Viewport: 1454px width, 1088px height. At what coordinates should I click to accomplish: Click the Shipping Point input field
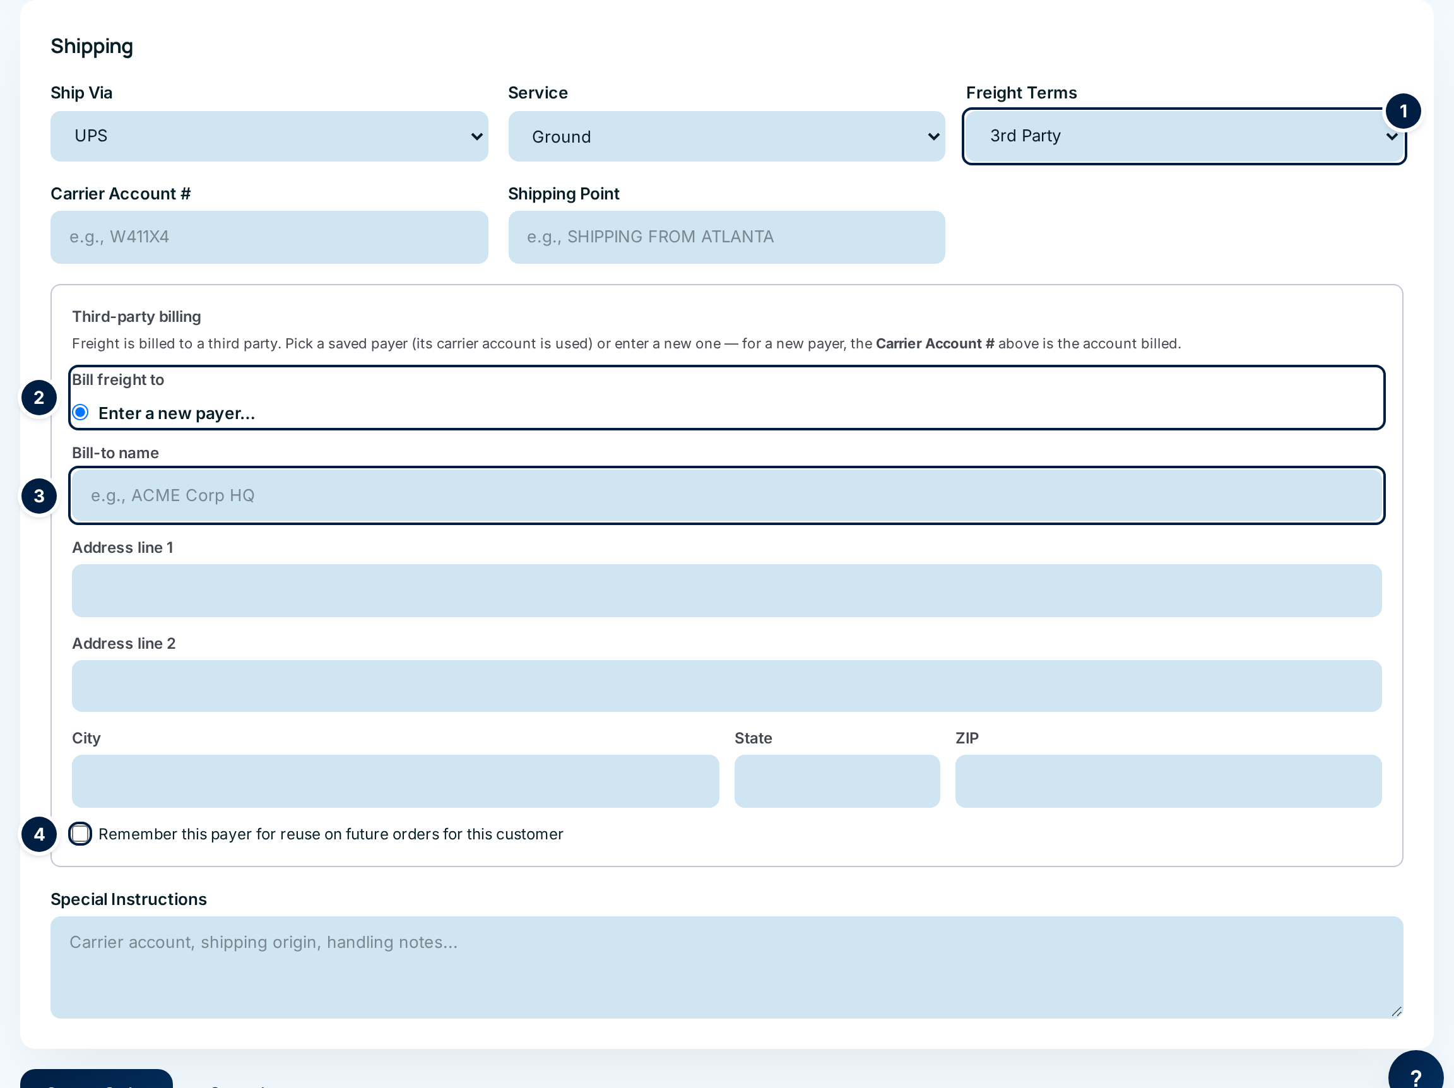[x=726, y=237]
